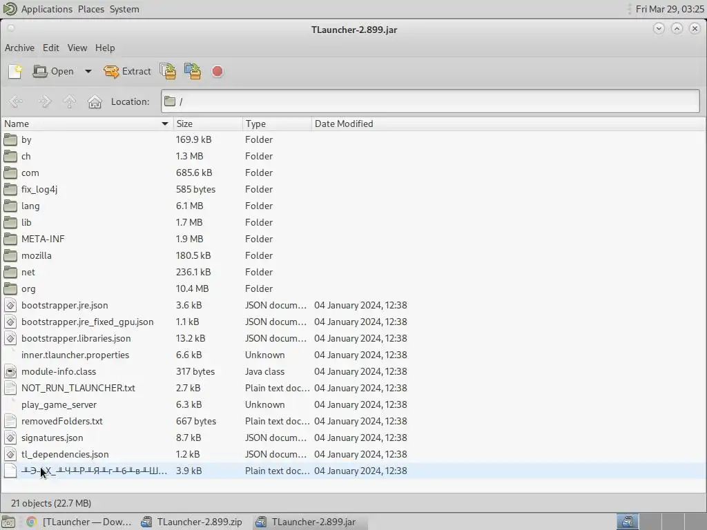Open the System menu in top panel
This screenshot has height=530, width=707.
click(124, 9)
